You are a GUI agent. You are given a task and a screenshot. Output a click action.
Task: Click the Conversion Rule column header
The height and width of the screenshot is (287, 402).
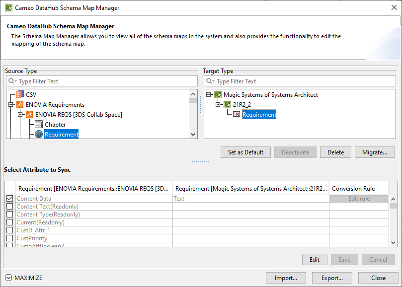point(353,189)
